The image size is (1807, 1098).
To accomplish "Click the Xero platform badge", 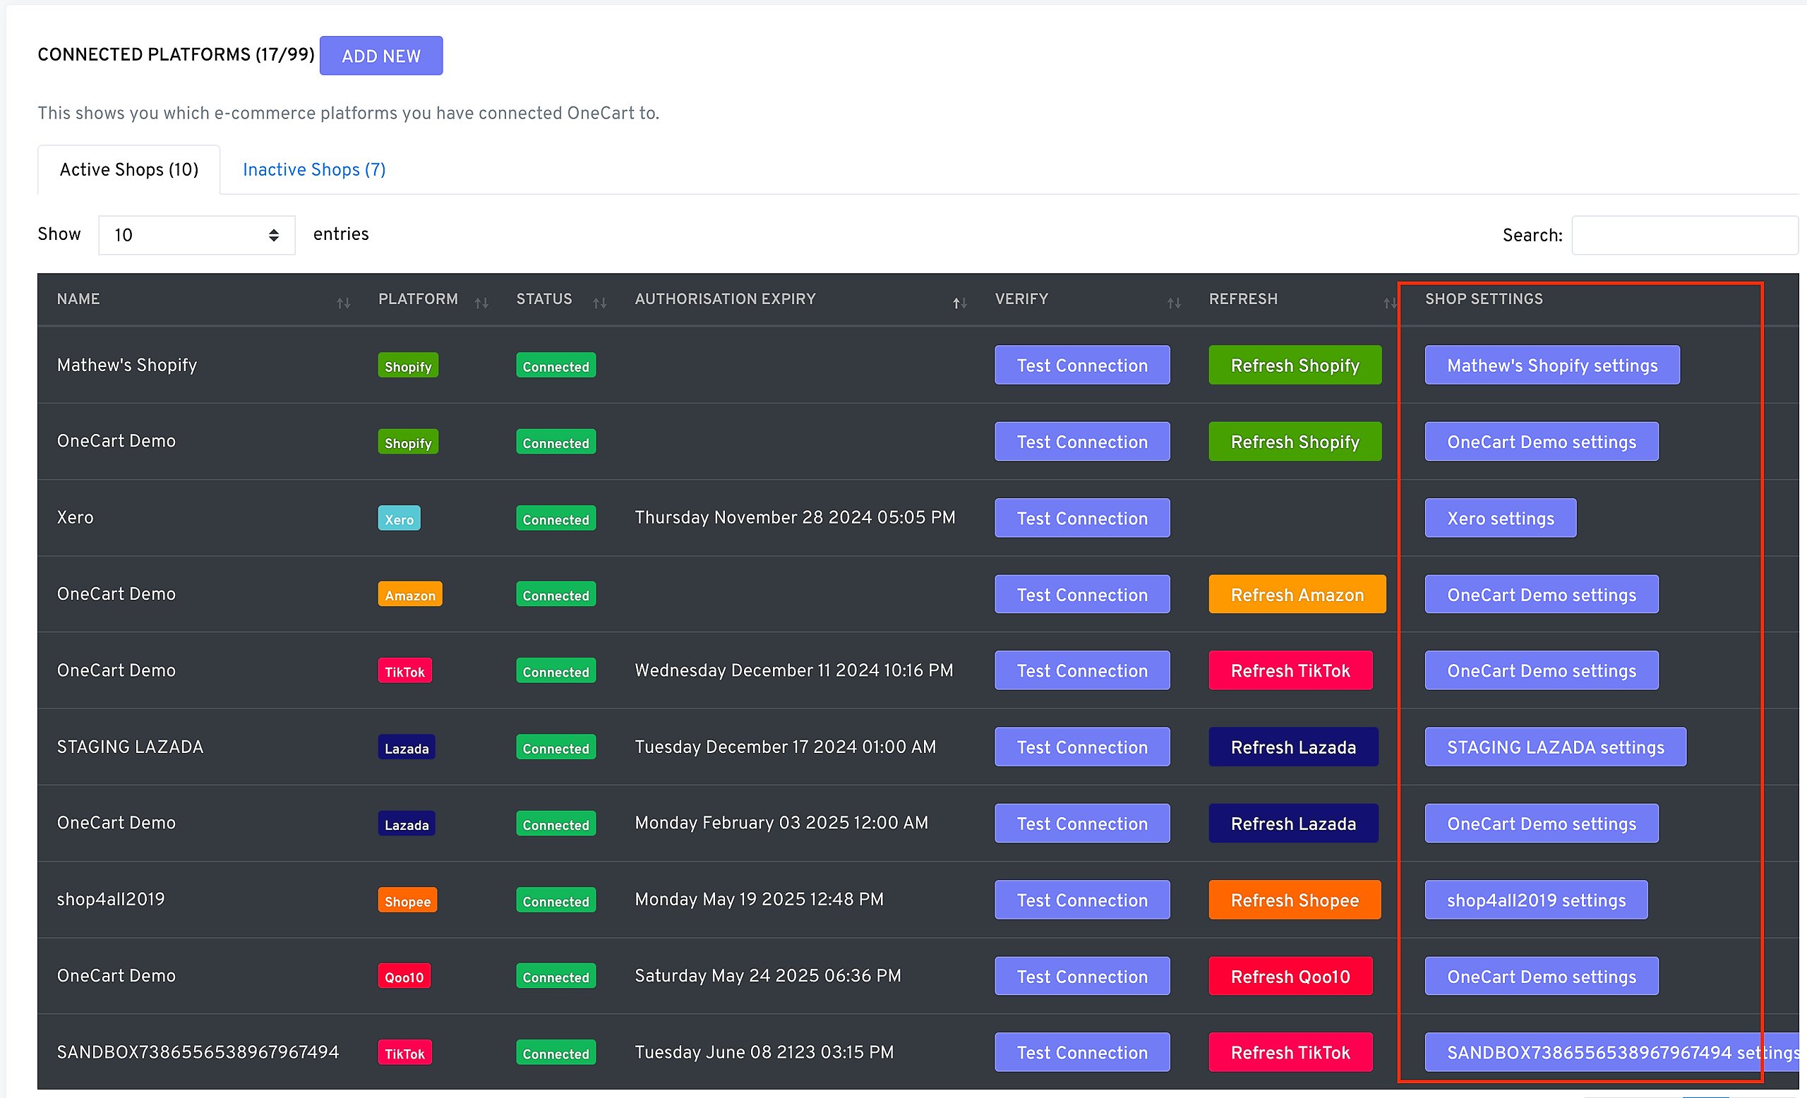I will (399, 519).
